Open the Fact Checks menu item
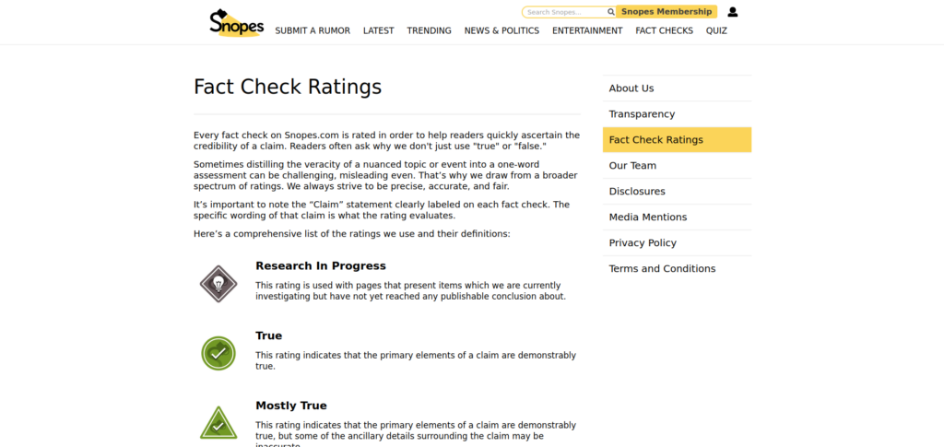This screenshot has height=447, width=944. coord(664,30)
